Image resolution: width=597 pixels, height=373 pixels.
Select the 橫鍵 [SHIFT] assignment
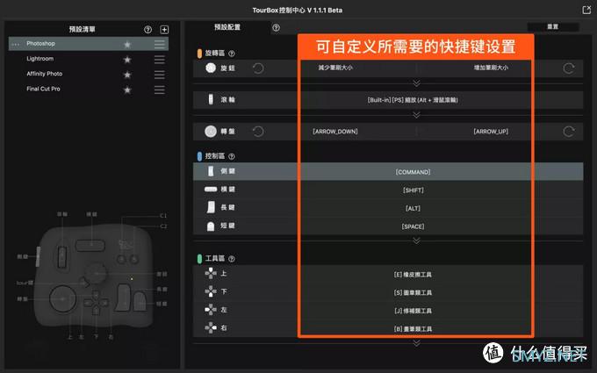click(x=414, y=190)
